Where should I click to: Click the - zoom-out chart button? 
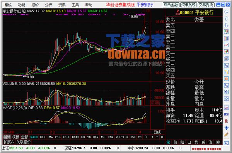(x=157, y=137)
